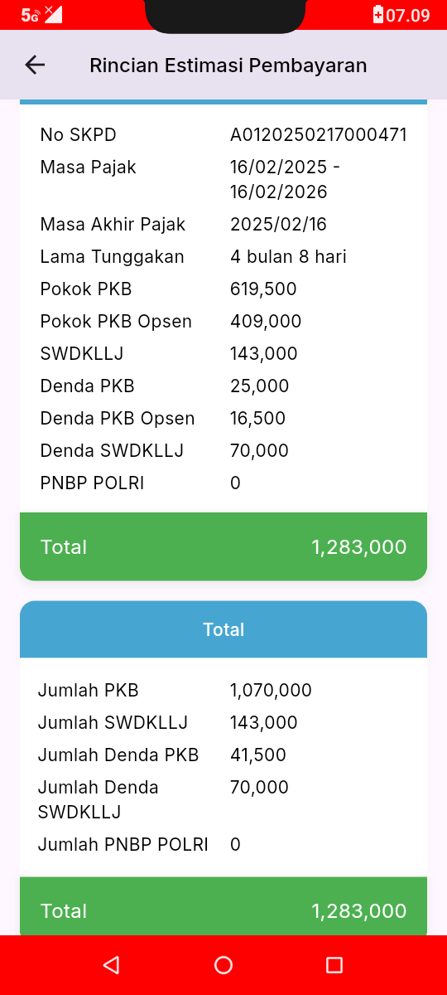Image resolution: width=447 pixels, height=995 pixels.
Task: Tap the clock time 07.09
Action: [408, 15]
